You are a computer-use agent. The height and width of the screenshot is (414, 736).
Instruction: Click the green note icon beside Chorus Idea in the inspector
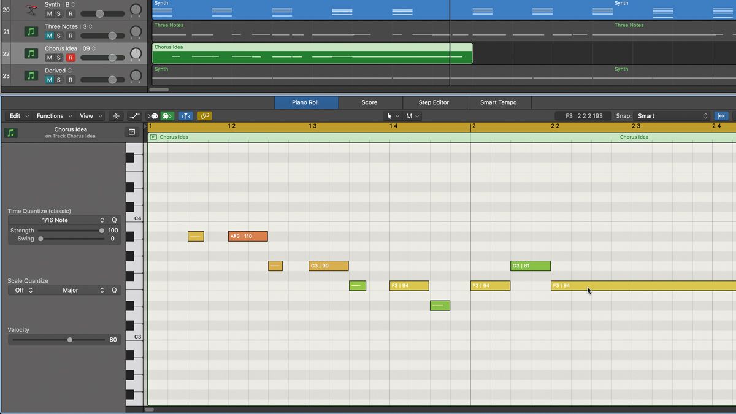pos(10,132)
